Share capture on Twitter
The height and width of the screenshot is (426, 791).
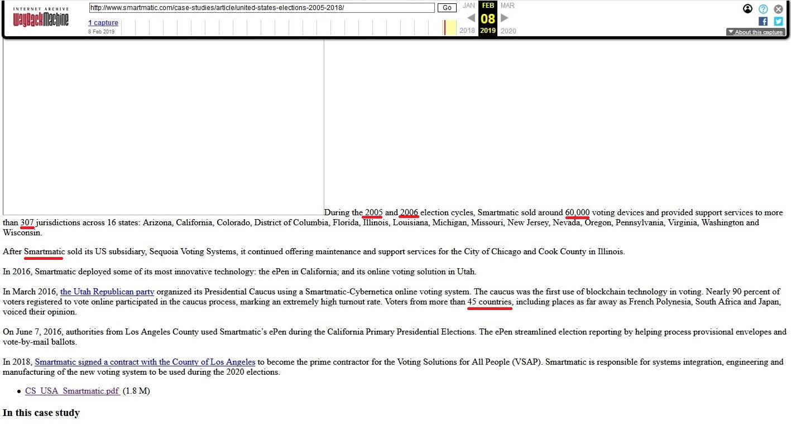click(x=778, y=21)
